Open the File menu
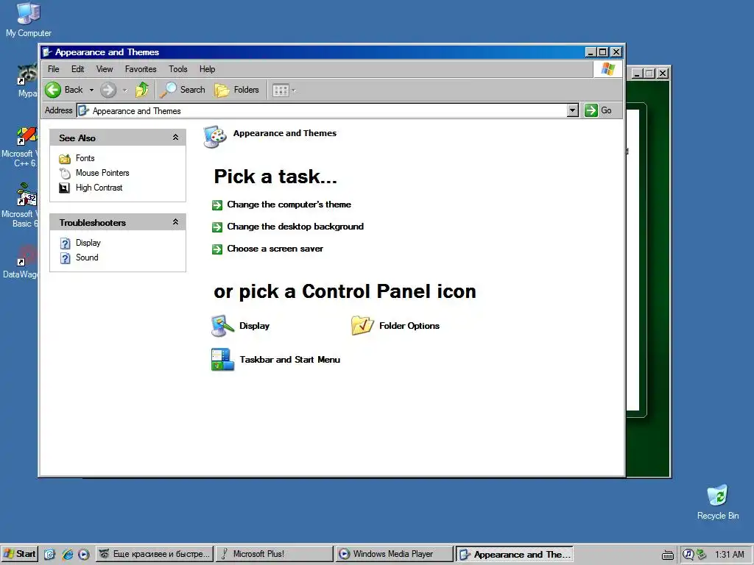The image size is (754, 565). [53, 69]
